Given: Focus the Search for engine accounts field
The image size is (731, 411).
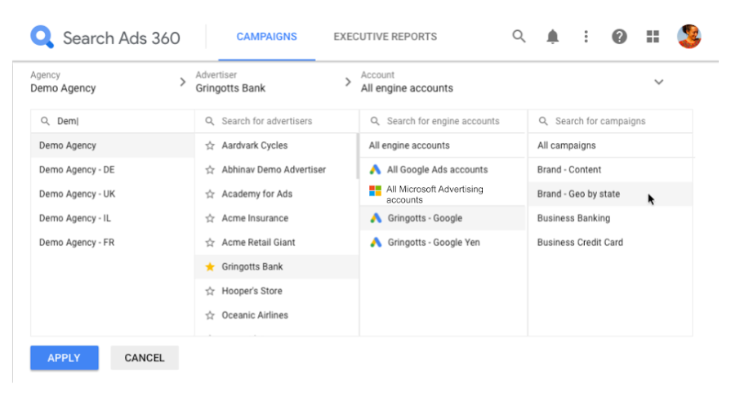Looking at the screenshot, I should (x=443, y=121).
